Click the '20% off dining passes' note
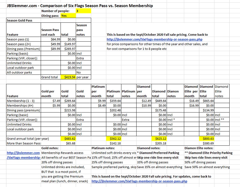The width and height of the screenshot is (240, 187). tap(57, 162)
